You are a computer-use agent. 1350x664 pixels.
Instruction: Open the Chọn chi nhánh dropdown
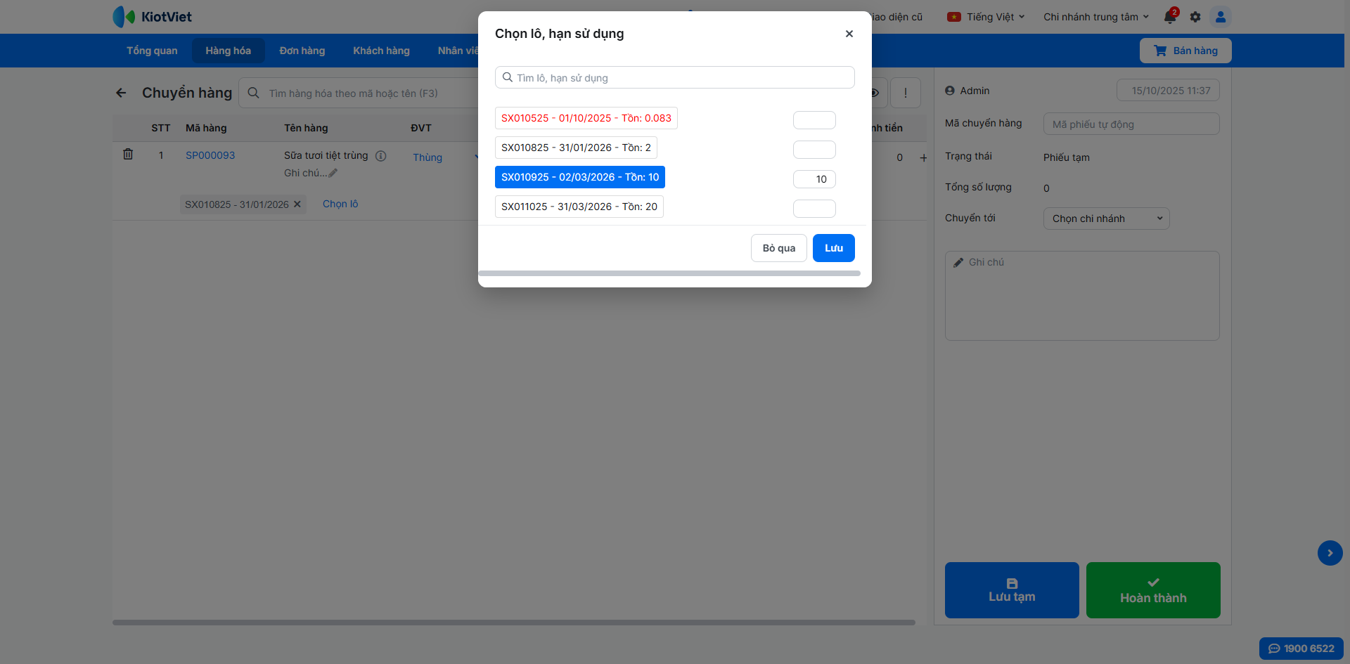click(x=1107, y=219)
